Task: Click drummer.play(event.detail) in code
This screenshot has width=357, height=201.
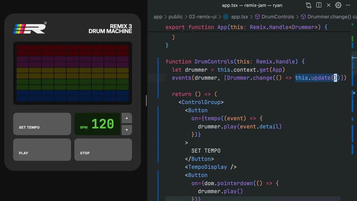Action: coord(240,126)
